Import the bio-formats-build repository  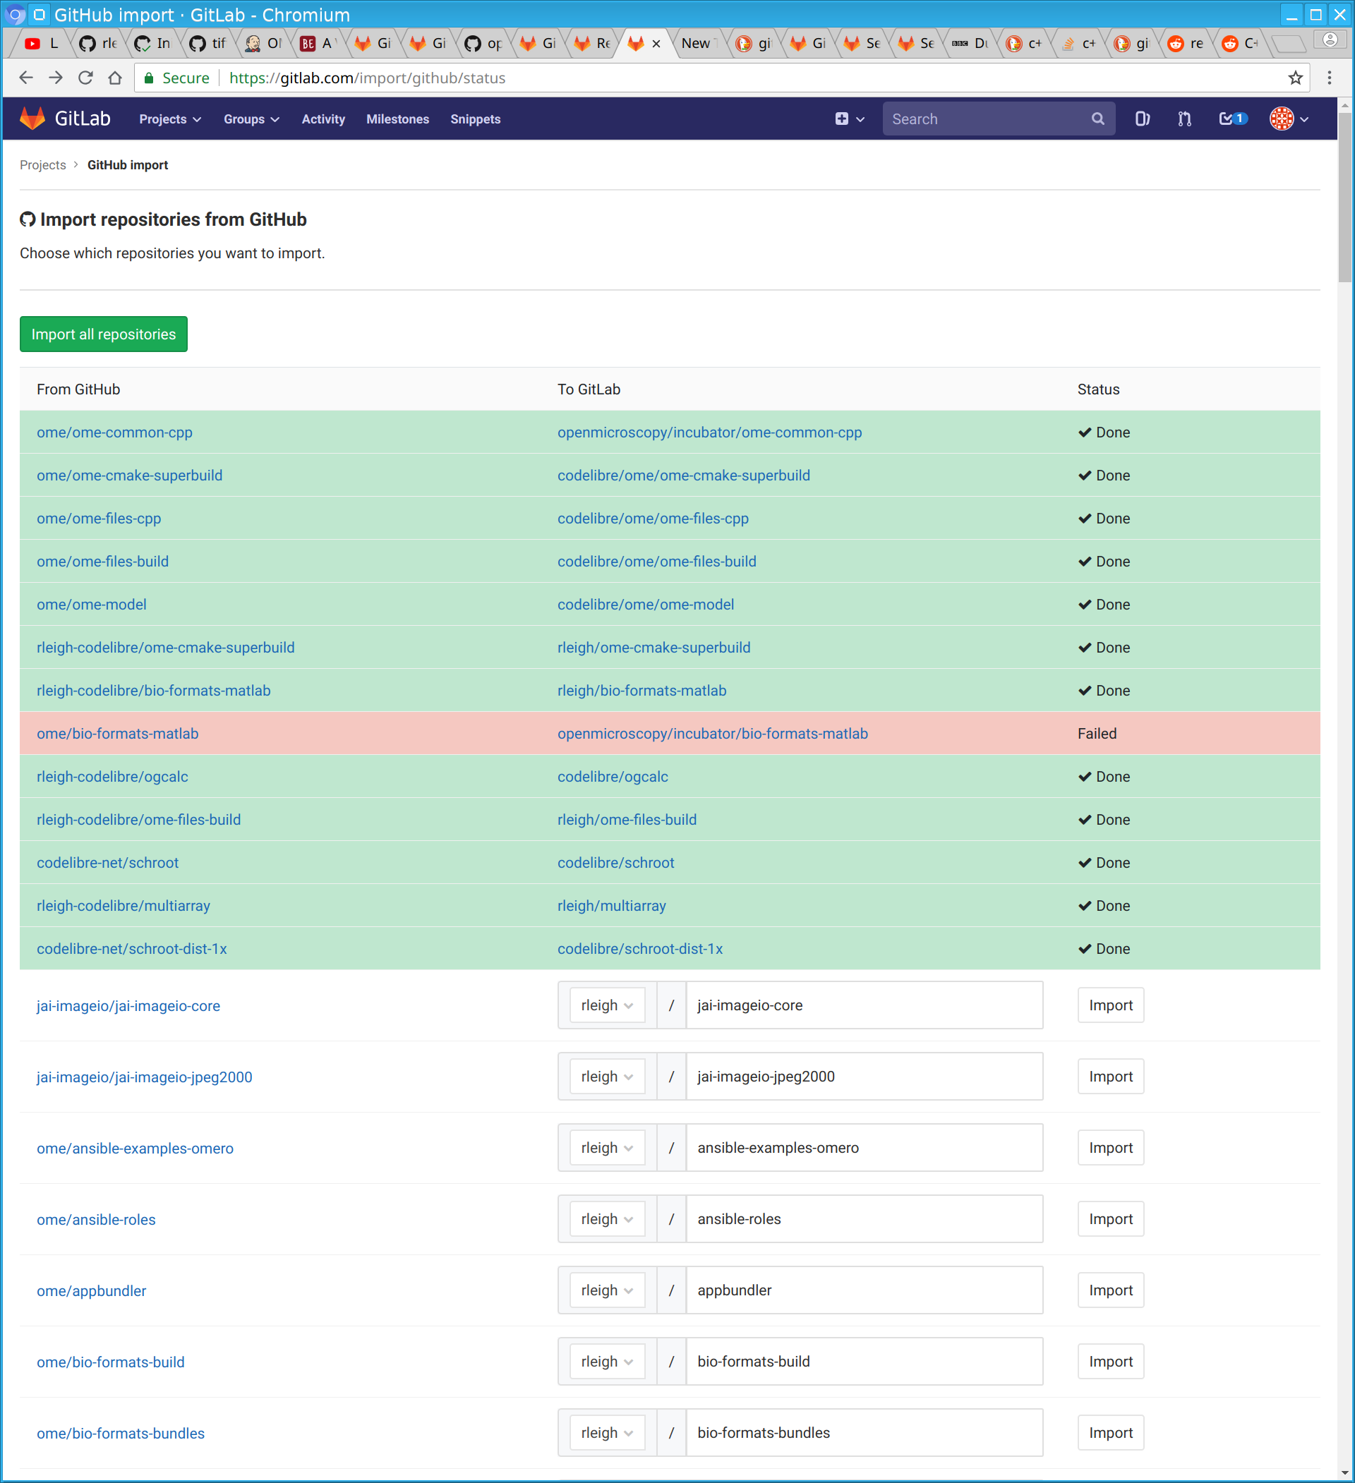[1111, 1362]
